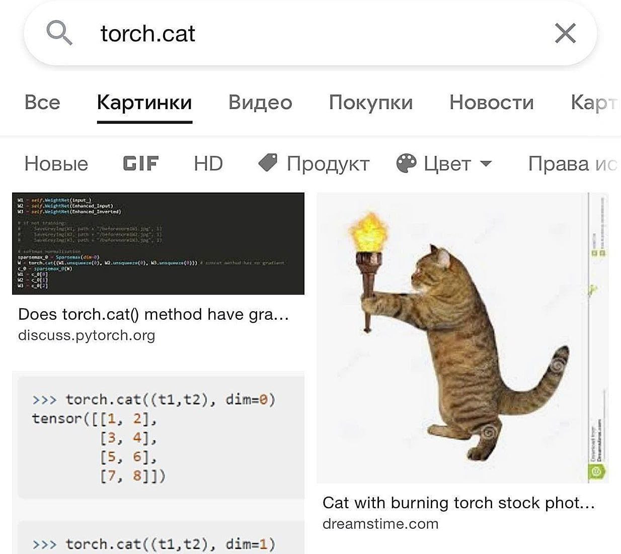Open the torch.cat dim=0 tensor thumbnail
Viewport: 621px width, 554px height.
coord(158,435)
